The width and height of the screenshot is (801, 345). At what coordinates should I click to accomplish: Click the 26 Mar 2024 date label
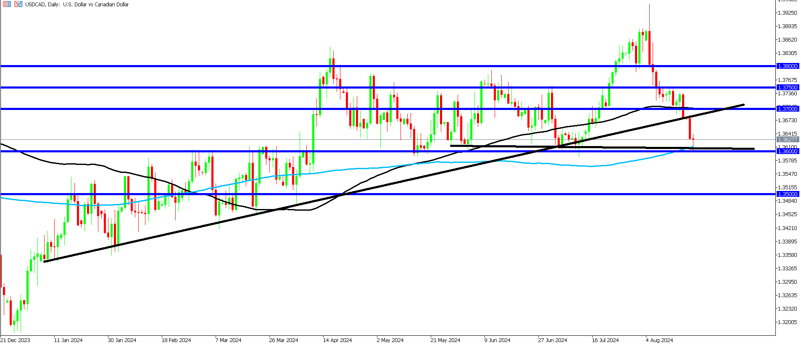[284, 340]
